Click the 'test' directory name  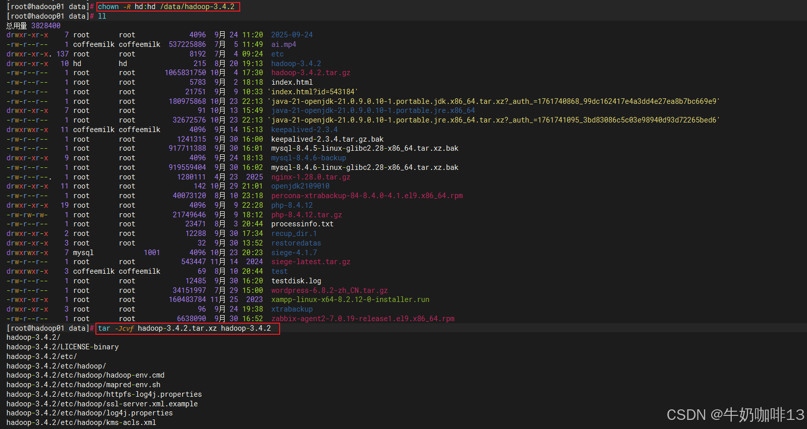coord(280,271)
